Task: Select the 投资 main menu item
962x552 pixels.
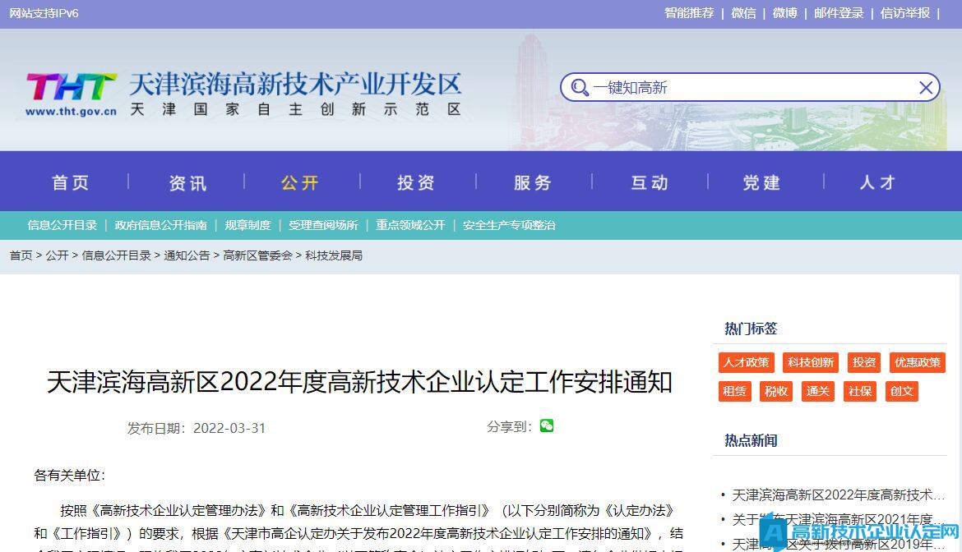Action: [416, 182]
